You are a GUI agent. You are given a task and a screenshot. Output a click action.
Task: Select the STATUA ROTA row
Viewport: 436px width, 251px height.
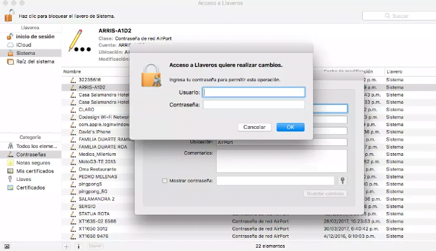pyautogui.click(x=249, y=214)
